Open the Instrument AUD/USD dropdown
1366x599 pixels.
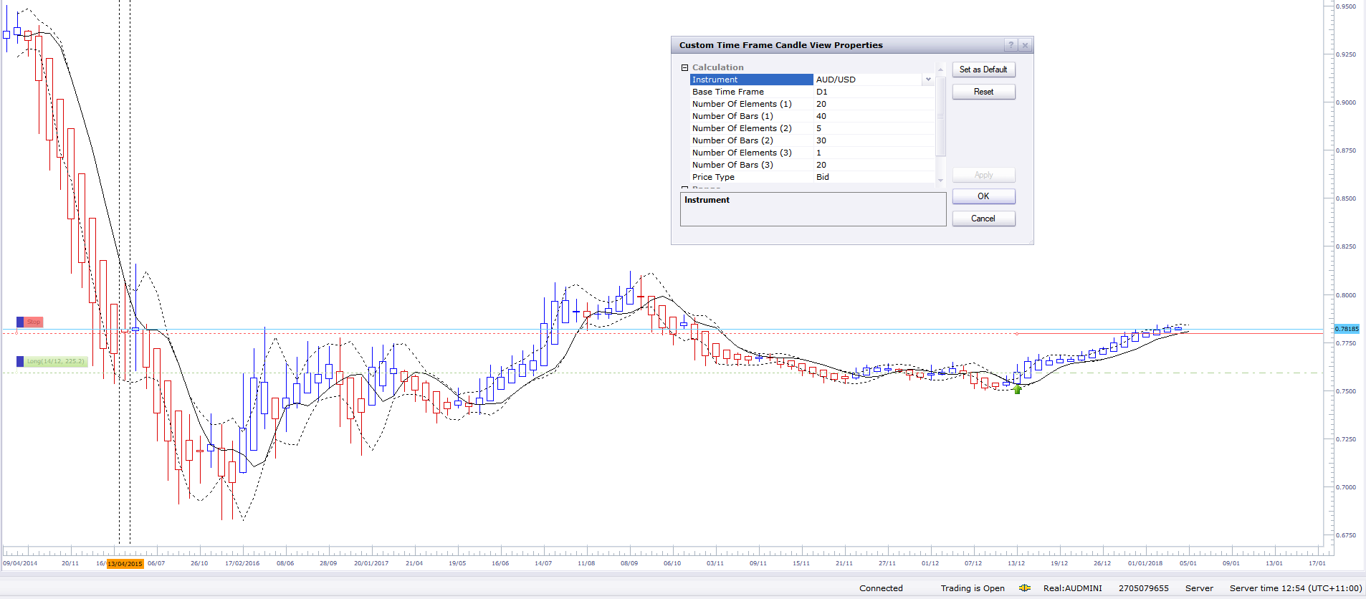click(x=928, y=80)
